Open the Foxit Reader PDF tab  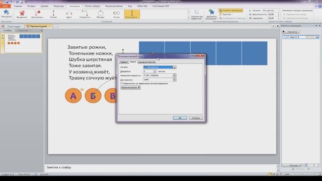[161, 6]
